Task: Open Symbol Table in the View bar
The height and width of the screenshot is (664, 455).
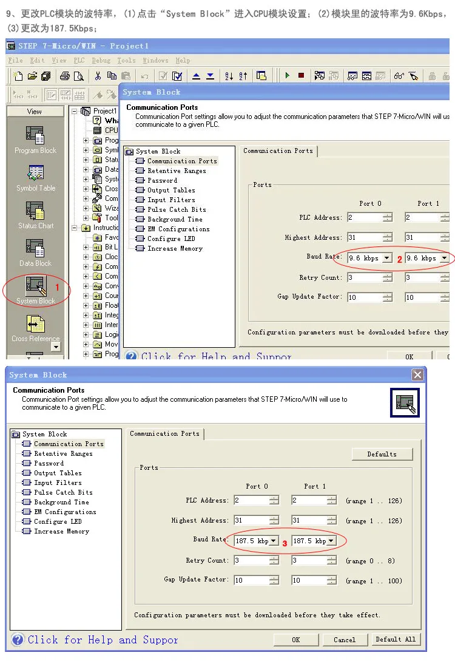Action: pos(36,178)
